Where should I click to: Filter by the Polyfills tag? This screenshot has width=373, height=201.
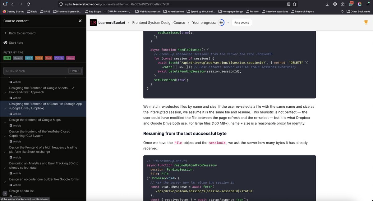tap(59, 58)
